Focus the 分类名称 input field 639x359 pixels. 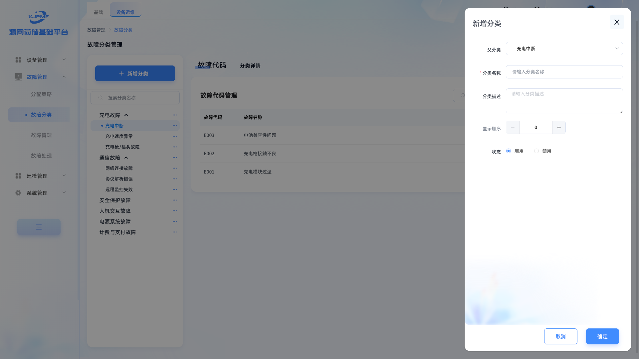tap(564, 72)
